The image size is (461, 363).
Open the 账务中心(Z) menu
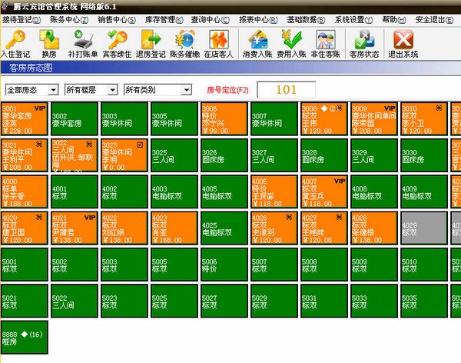pos(69,20)
